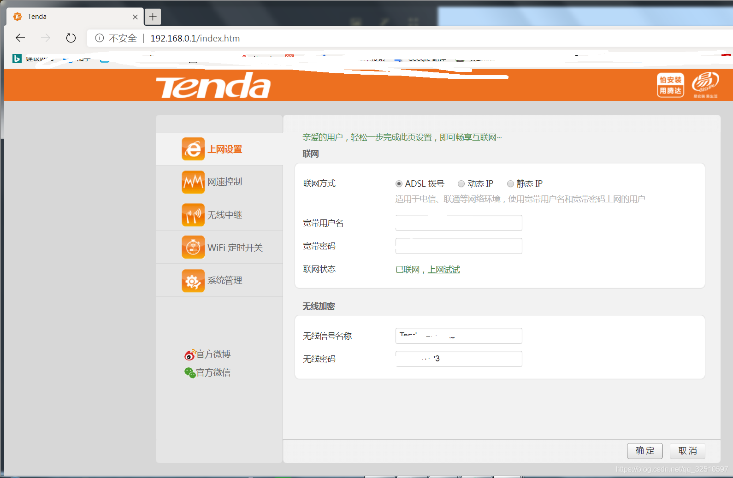The width and height of the screenshot is (733, 478).
Task: Select ADSL 拨号 connection type
Action: 399,184
